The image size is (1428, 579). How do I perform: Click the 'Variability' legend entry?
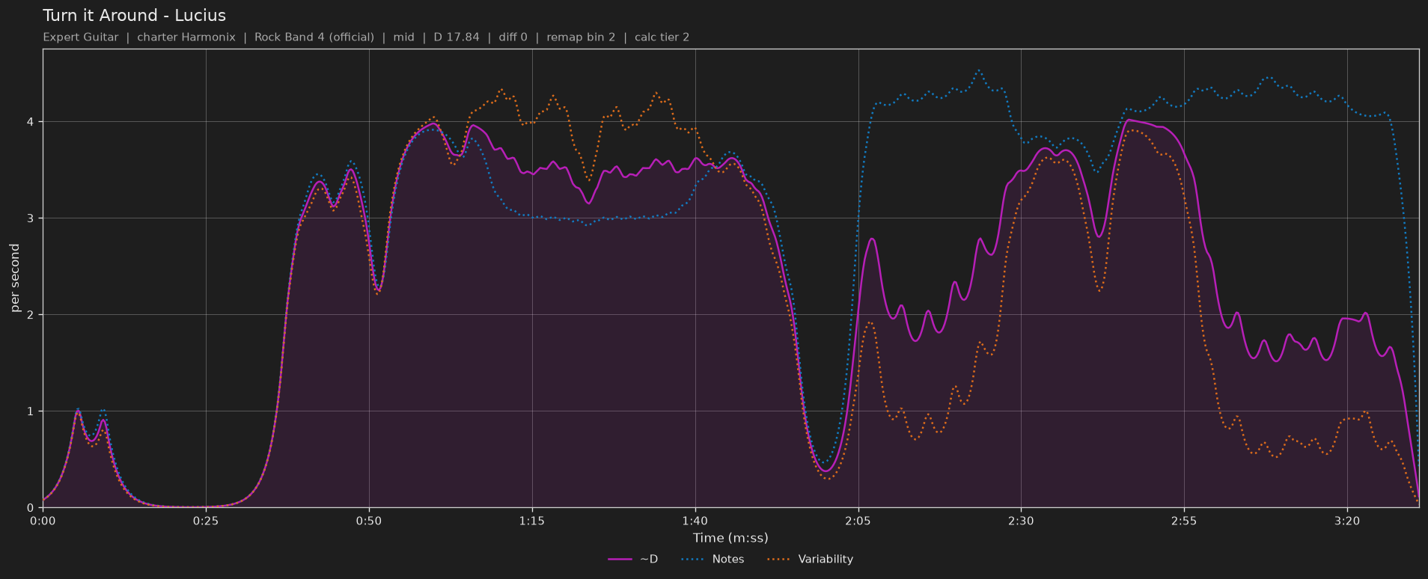pos(811,559)
